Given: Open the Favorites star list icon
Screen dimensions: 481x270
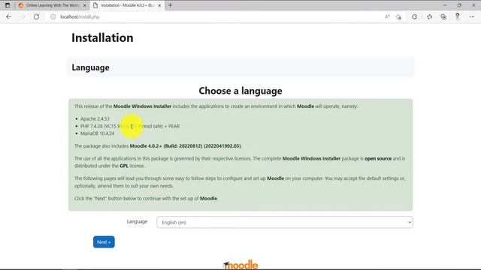Looking at the screenshot, I should pyautogui.click(x=429, y=16).
